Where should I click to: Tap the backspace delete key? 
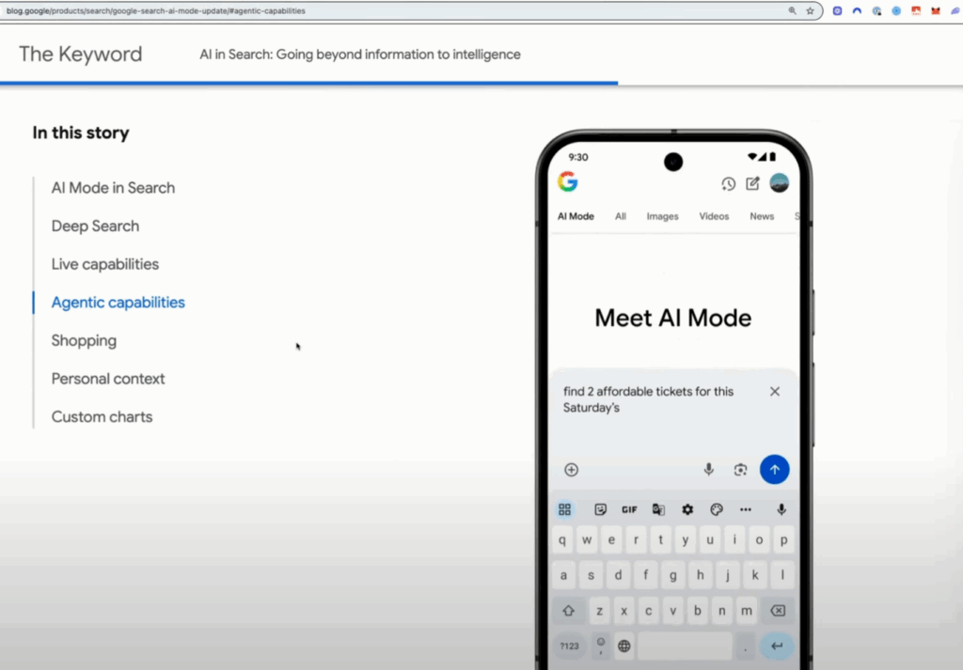tap(778, 611)
